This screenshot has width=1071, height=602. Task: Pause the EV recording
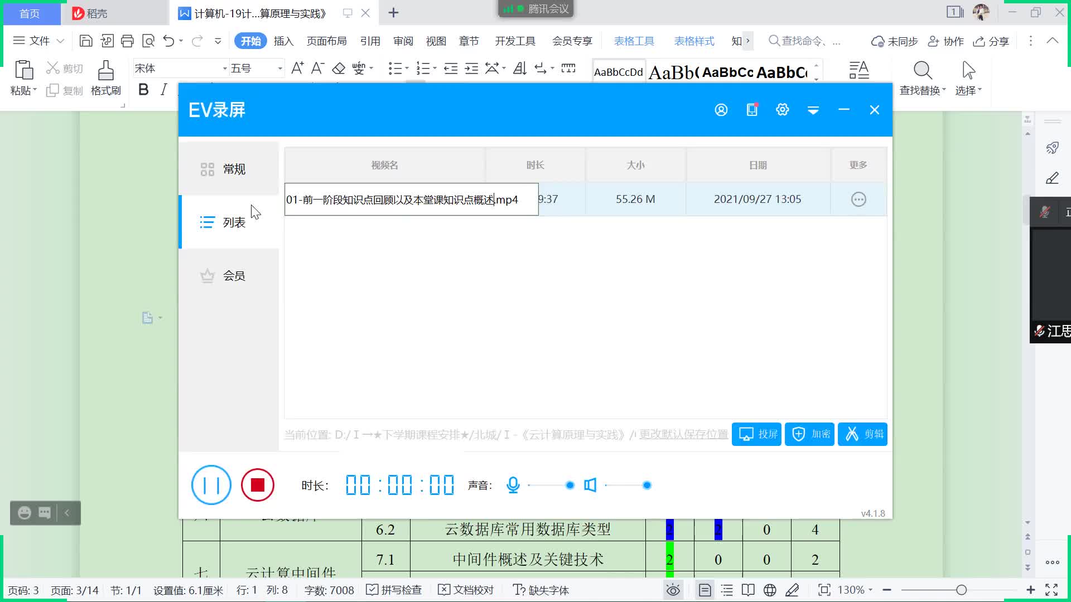click(x=211, y=485)
